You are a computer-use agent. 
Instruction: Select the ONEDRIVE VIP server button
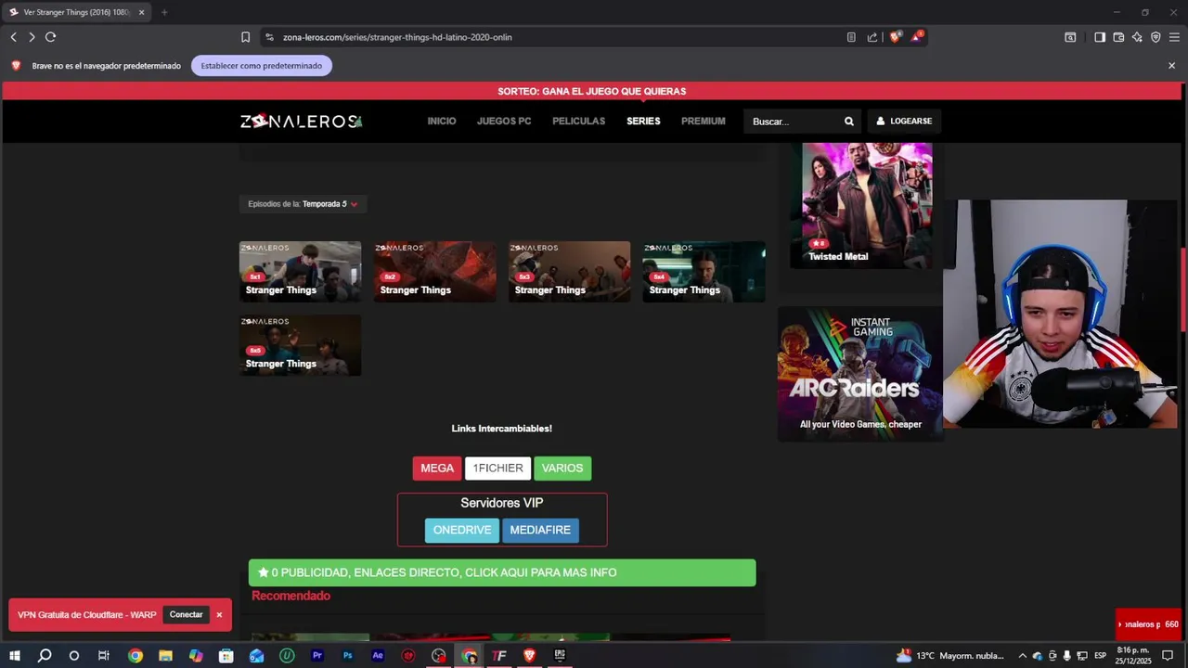[462, 531]
